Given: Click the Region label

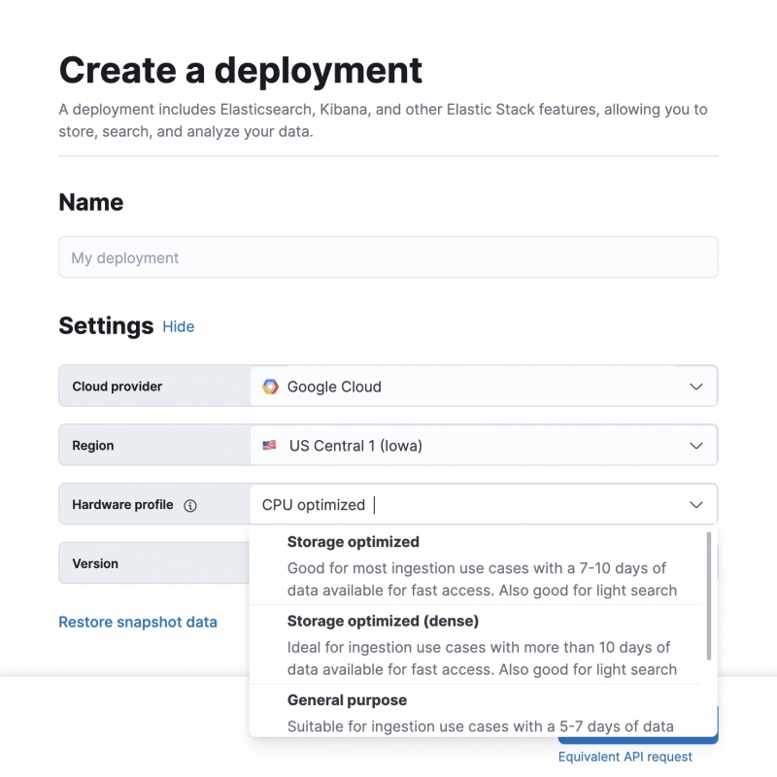Looking at the screenshot, I should (x=93, y=446).
